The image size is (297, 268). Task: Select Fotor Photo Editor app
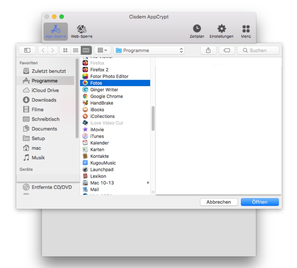coord(115,76)
